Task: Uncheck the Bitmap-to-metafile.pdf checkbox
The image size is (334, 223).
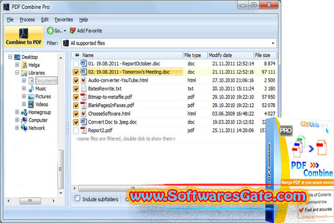Action: [76, 97]
